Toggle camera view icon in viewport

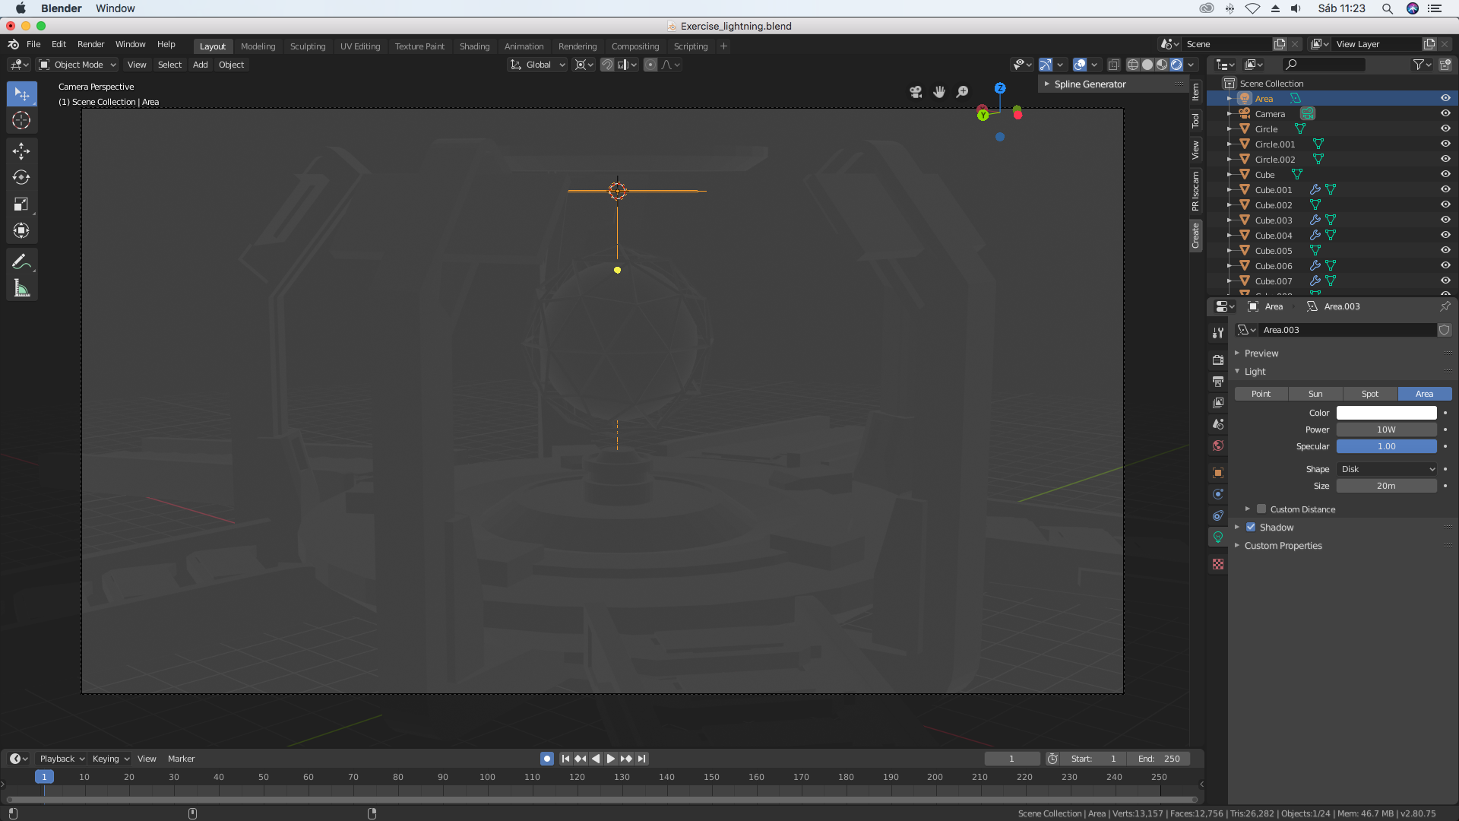pos(916,92)
